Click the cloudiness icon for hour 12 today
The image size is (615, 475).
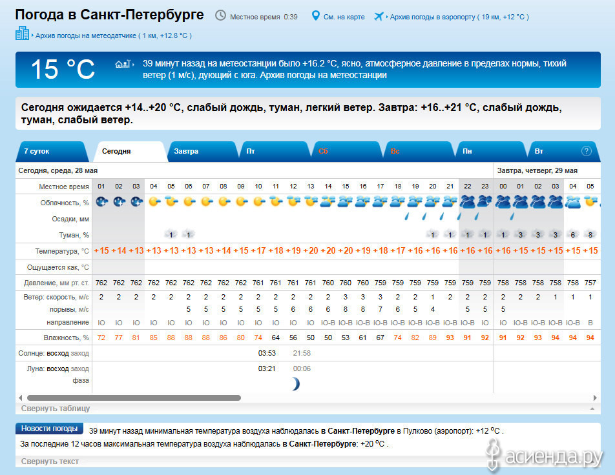[x=293, y=202]
